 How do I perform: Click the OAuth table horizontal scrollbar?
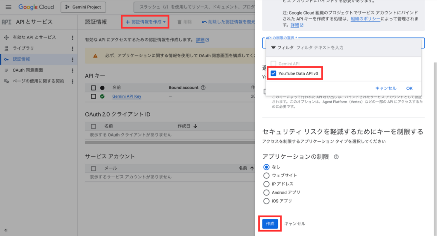(170, 143)
